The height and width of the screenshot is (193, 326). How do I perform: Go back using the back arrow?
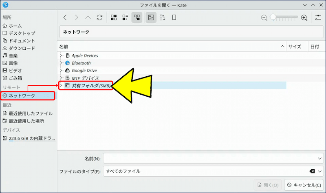[x=65, y=18]
